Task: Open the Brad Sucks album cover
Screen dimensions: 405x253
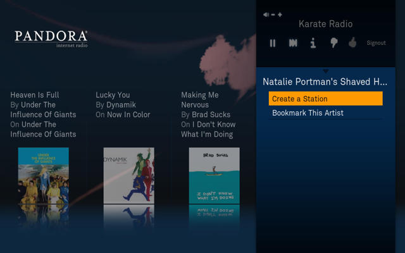Action: click(x=214, y=176)
